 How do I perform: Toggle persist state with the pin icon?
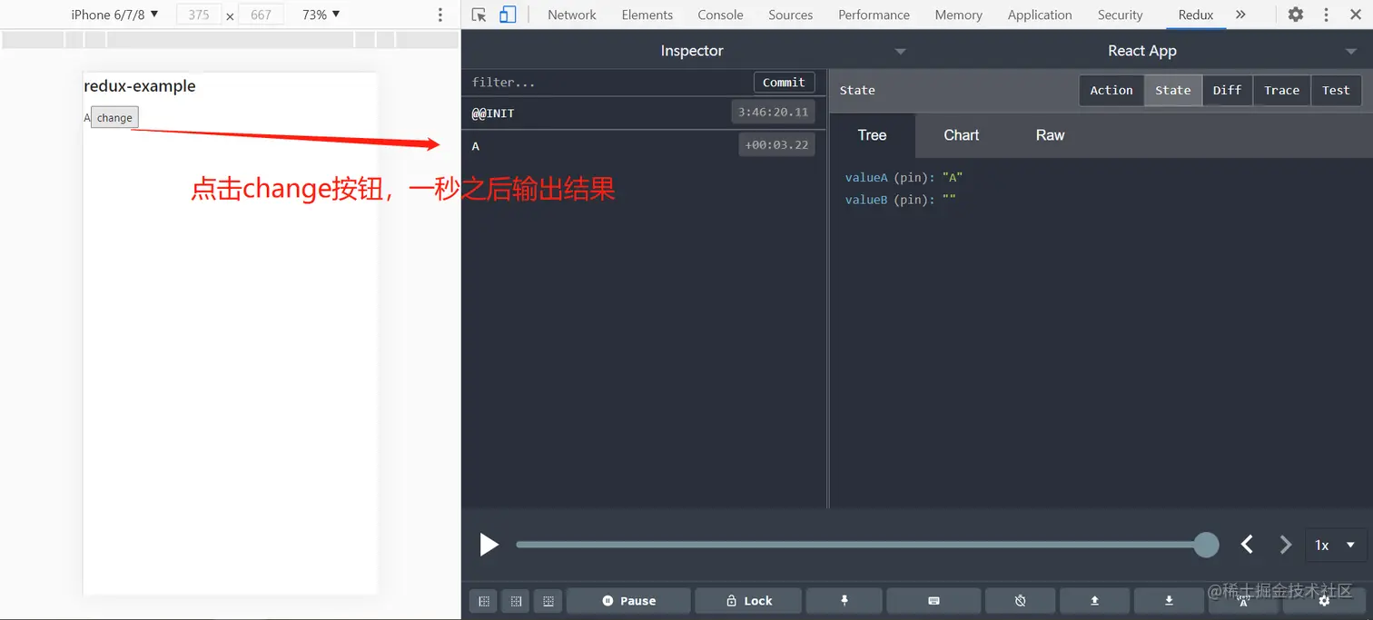845,601
